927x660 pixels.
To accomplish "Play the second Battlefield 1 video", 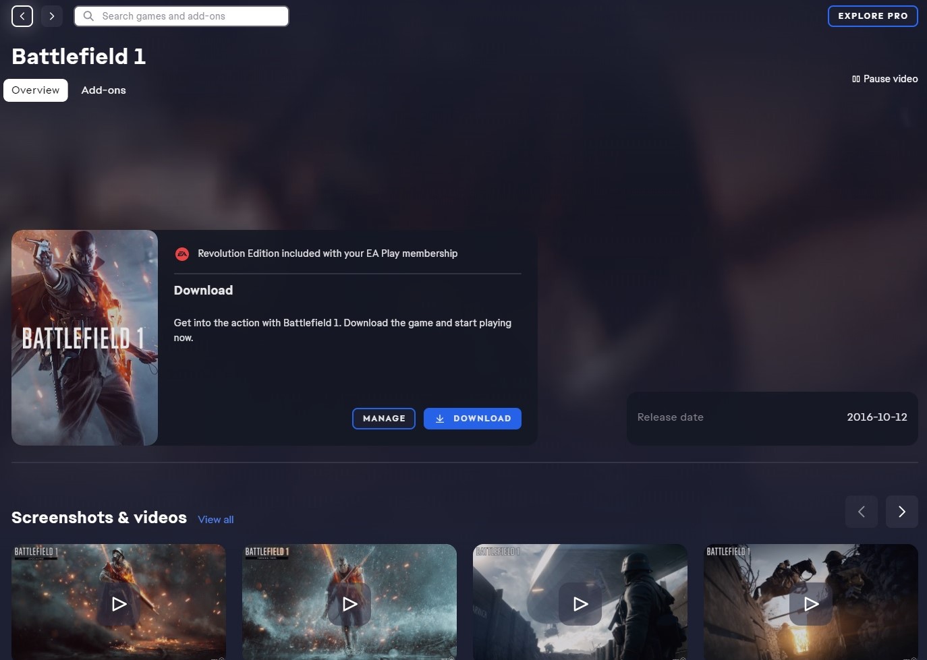I will point(349,604).
